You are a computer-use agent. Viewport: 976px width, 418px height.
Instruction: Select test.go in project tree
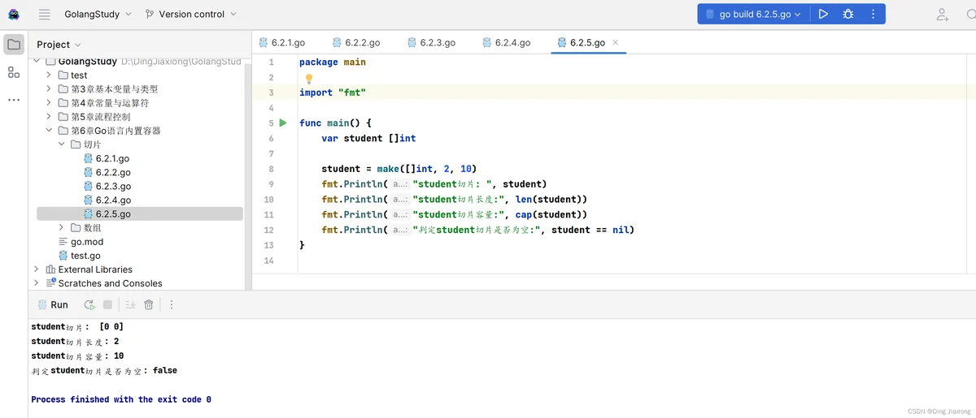(85, 256)
